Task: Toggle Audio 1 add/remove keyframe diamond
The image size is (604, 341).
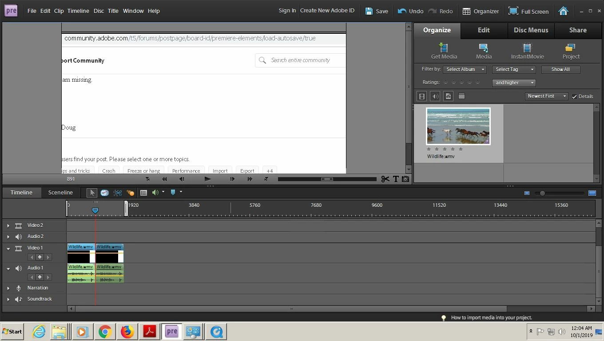Action: 40,277
